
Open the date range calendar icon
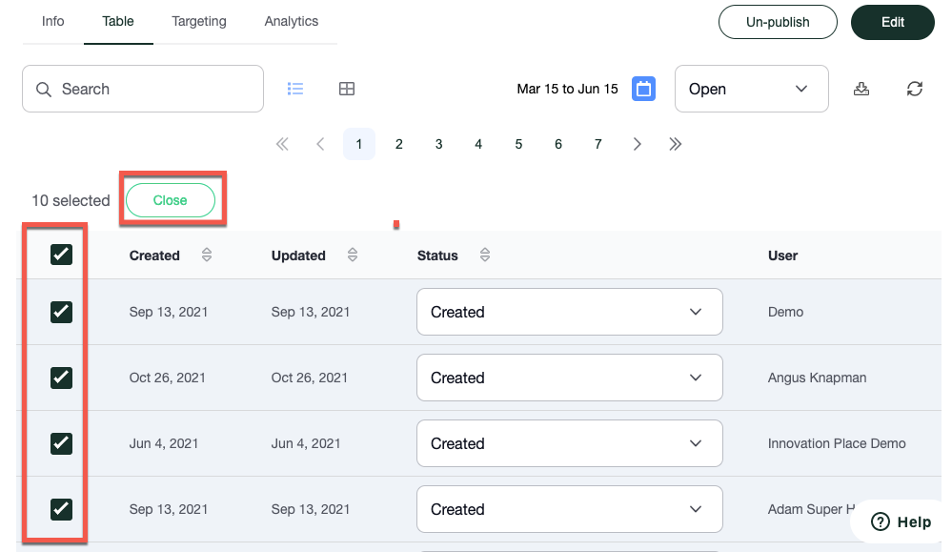[x=643, y=89]
